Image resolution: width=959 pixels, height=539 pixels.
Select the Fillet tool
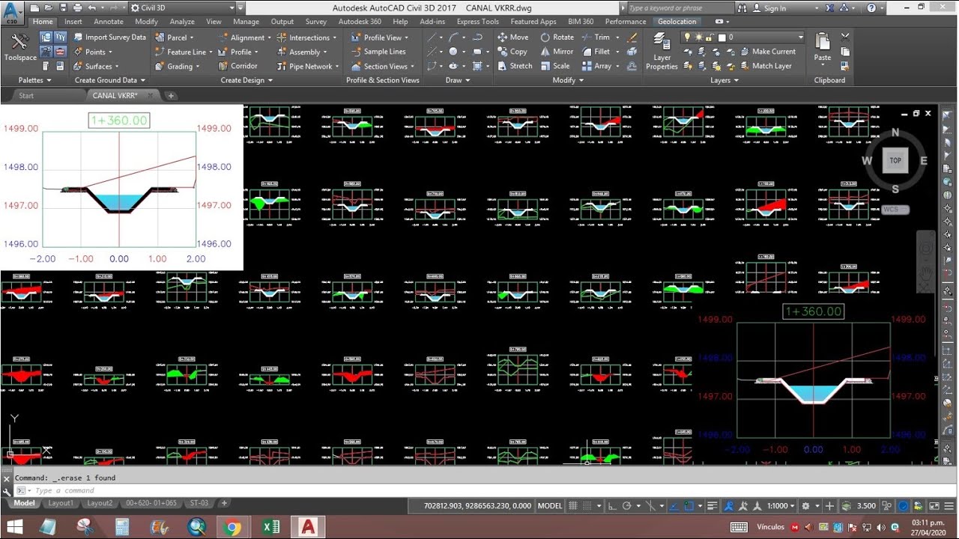(x=596, y=52)
